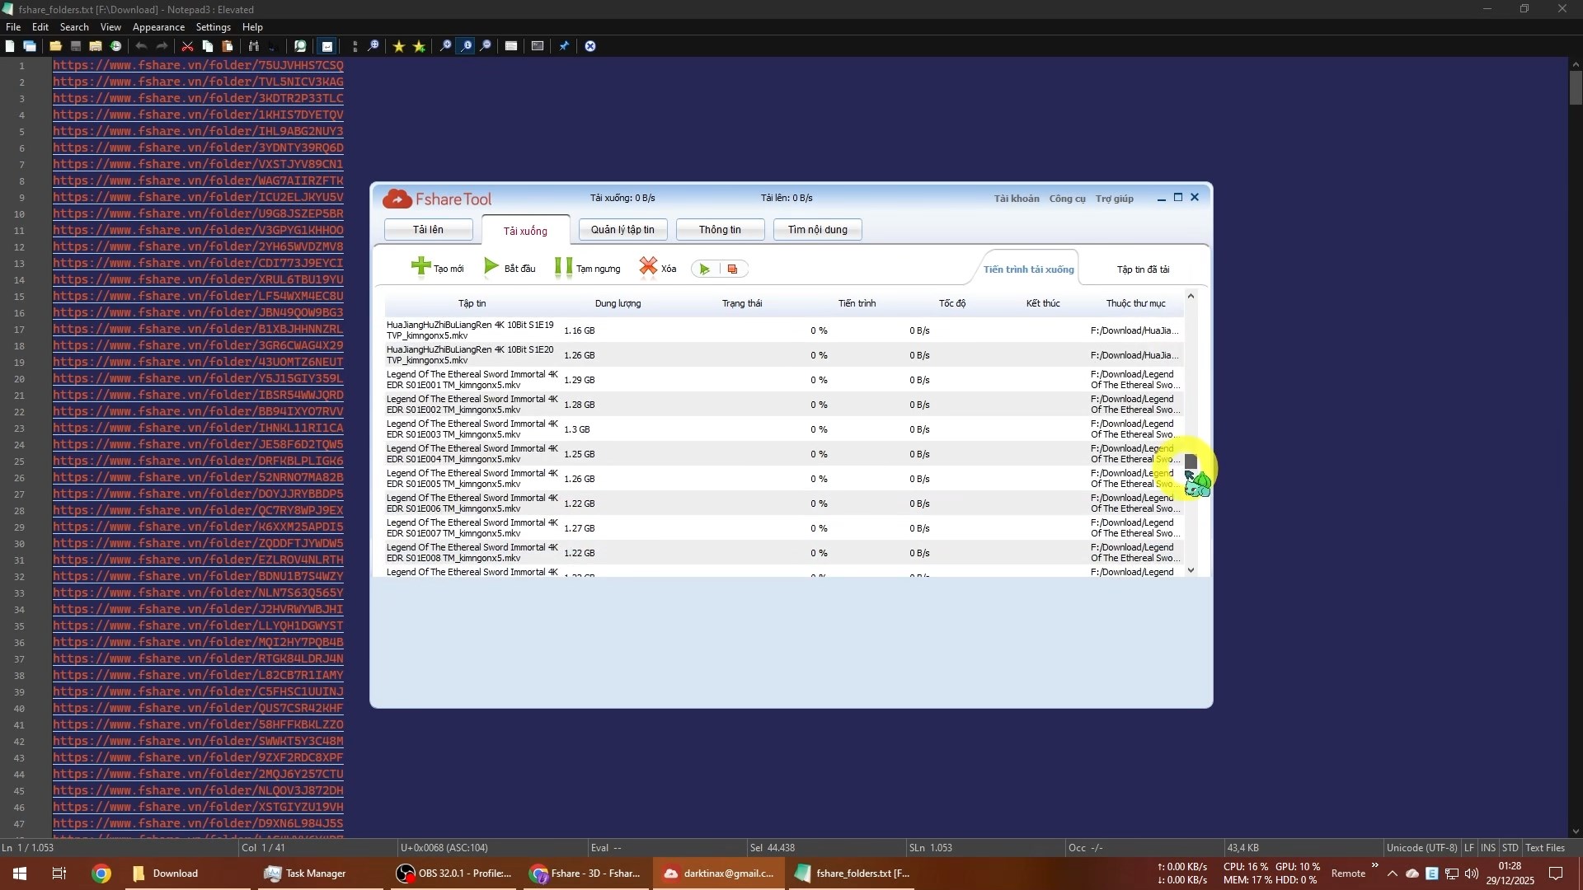Click the green plus Tạo mới icon
1583x890 pixels.
tap(420, 267)
